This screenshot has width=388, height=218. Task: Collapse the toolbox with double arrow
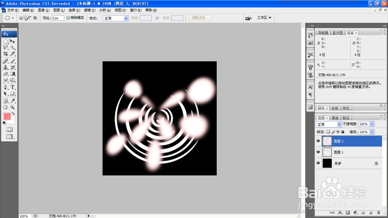pos(3,26)
